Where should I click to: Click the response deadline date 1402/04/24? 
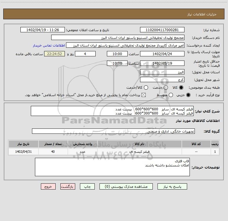coord(162,54)
